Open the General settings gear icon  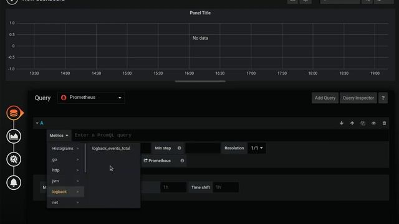14,159
